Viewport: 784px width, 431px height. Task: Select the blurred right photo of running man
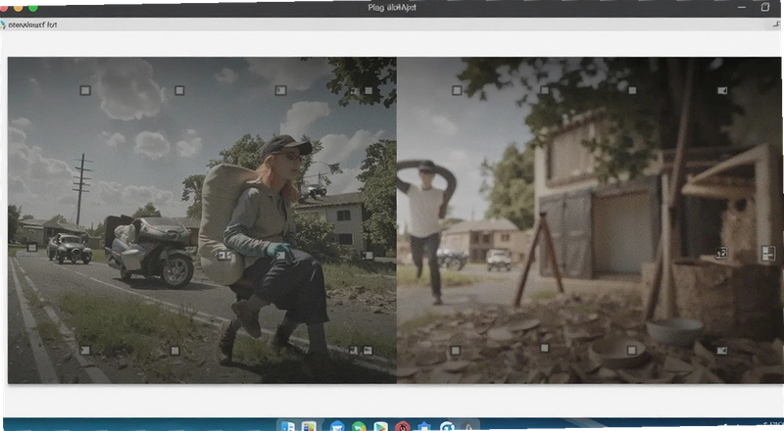coord(590,220)
